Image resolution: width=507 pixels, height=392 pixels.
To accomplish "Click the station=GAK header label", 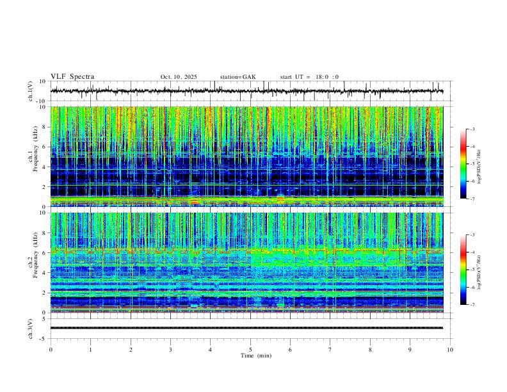I will tap(237, 77).
